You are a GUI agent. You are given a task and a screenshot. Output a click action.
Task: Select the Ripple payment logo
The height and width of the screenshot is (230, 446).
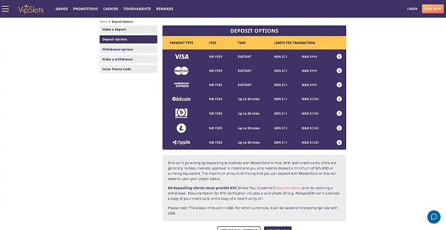click(x=181, y=143)
